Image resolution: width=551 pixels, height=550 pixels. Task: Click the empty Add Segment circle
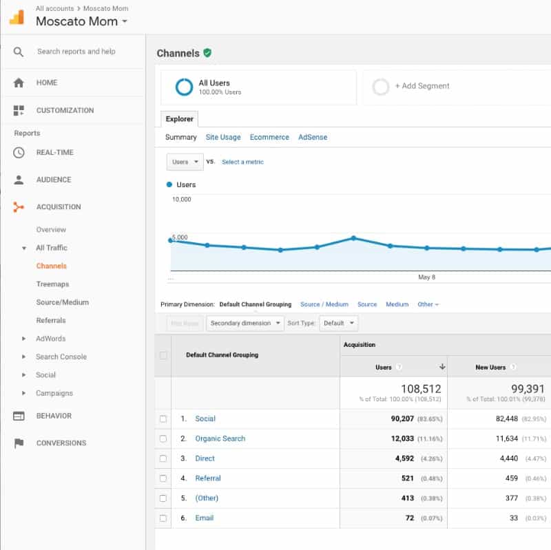[x=381, y=87]
